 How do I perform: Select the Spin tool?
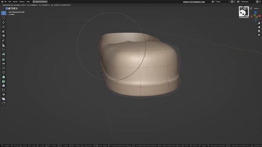click(x=4, y=81)
